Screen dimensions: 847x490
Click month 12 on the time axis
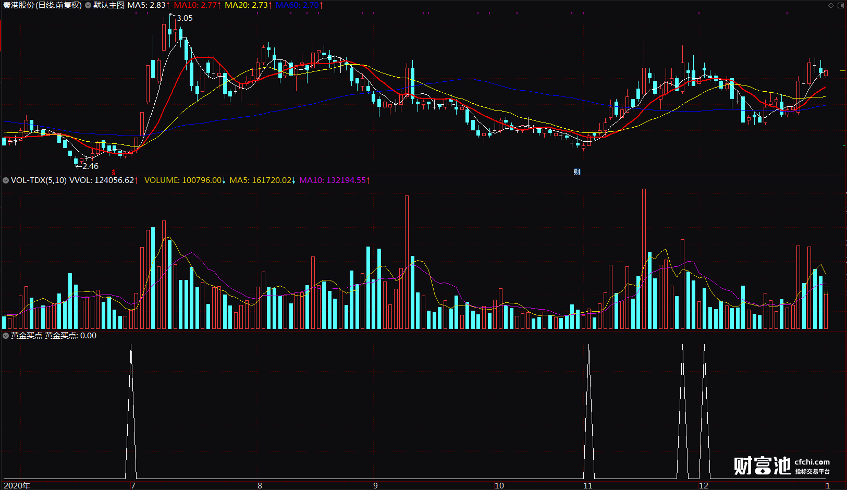click(x=704, y=485)
